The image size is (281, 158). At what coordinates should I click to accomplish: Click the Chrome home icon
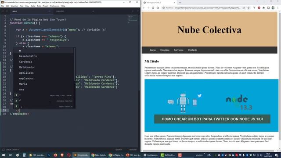[158, 8]
